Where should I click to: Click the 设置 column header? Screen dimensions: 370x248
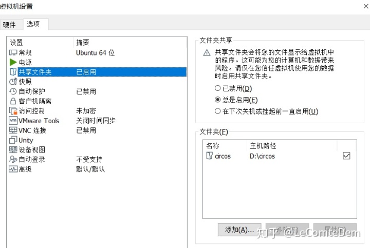coord(40,43)
